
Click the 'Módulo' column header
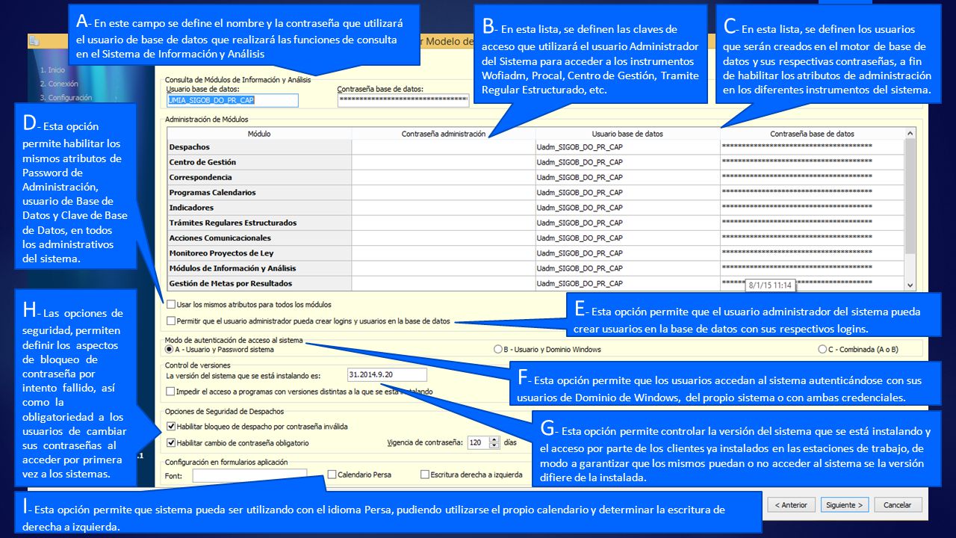pos(259,134)
